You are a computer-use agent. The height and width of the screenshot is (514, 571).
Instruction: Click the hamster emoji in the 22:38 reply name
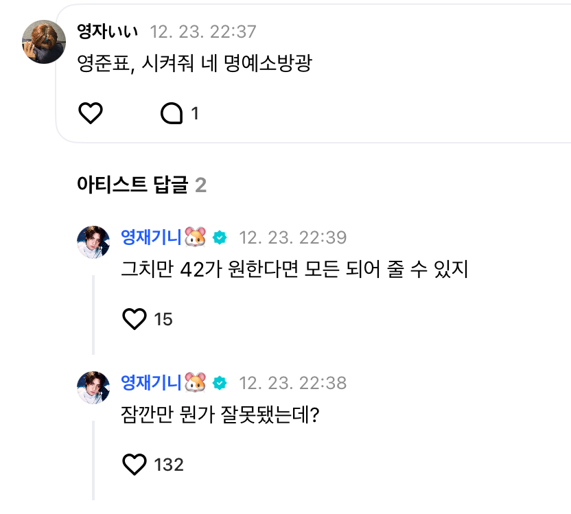pos(196,382)
